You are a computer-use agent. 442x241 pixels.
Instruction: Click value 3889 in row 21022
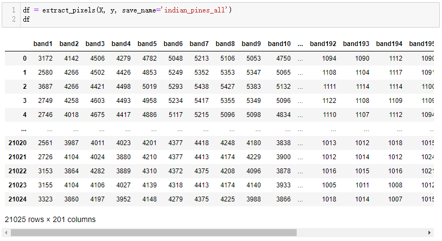[124, 171]
